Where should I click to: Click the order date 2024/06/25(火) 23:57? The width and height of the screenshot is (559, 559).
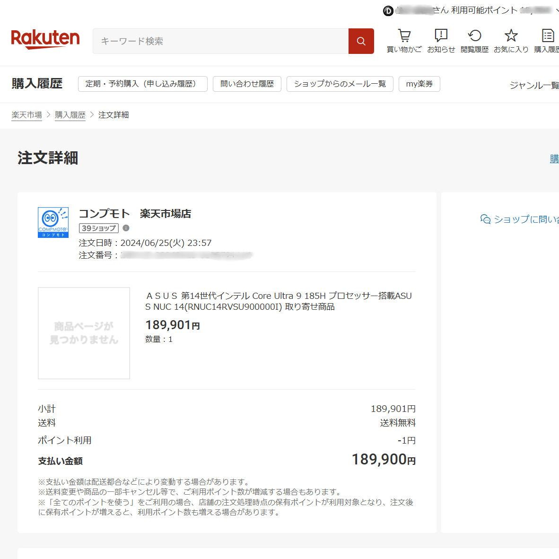(x=166, y=243)
